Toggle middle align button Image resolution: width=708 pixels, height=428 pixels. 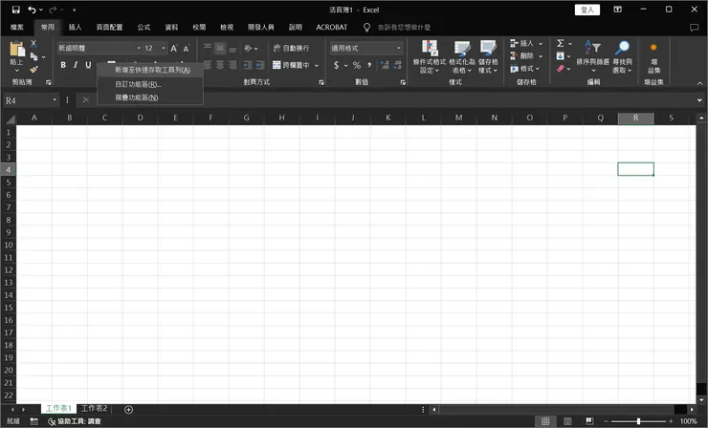coord(220,49)
